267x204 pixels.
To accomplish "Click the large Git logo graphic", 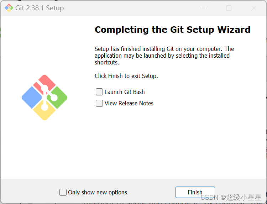I will (x=44, y=98).
